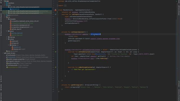The height and width of the screenshot is (101, 180).
Task: Open build.gradle (Project) file icon
Action: pyautogui.click(x=7, y=55)
